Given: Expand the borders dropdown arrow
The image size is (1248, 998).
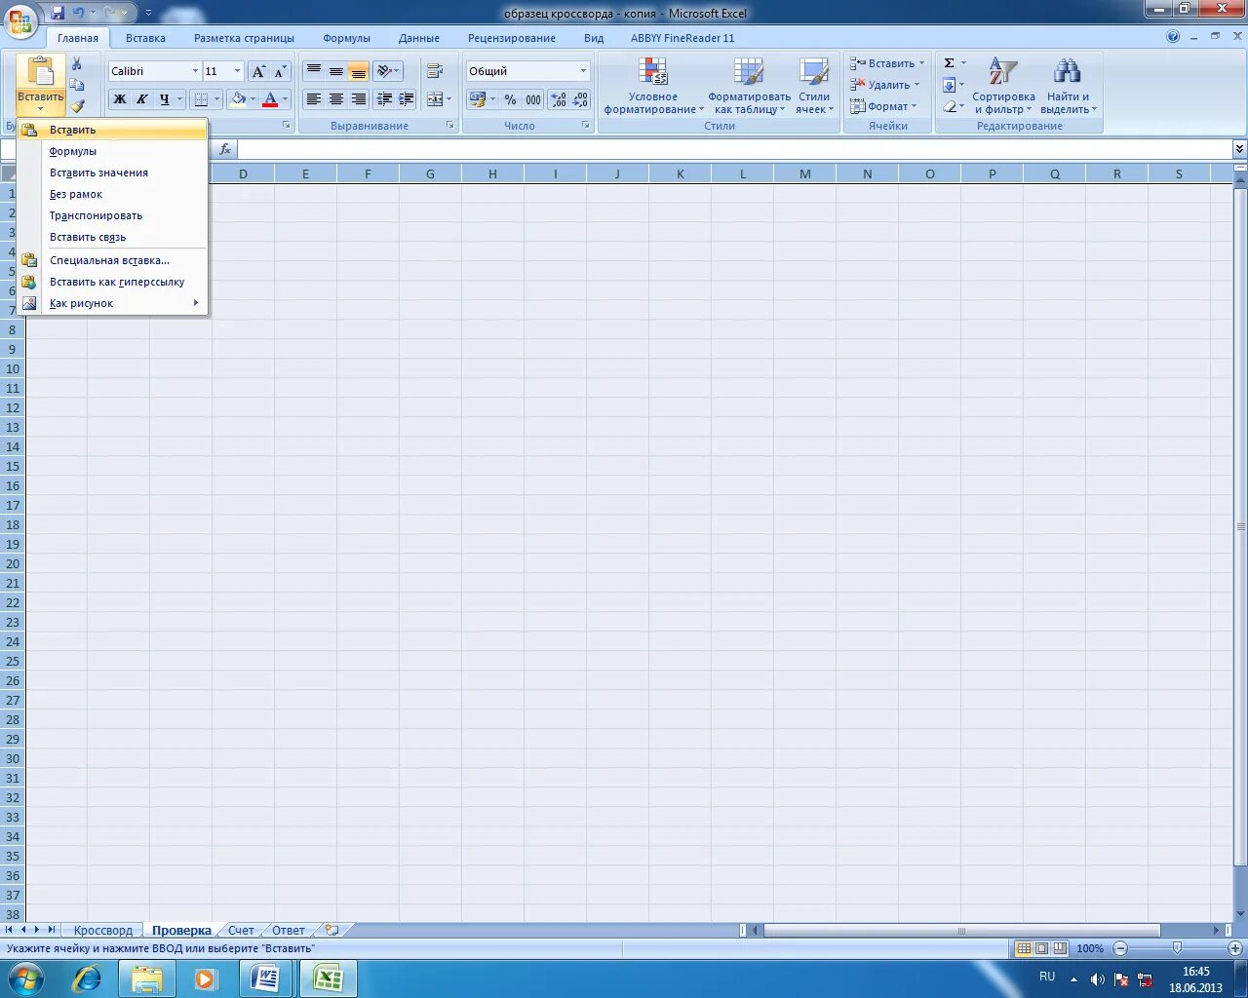Looking at the screenshot, I should (217, 99).
